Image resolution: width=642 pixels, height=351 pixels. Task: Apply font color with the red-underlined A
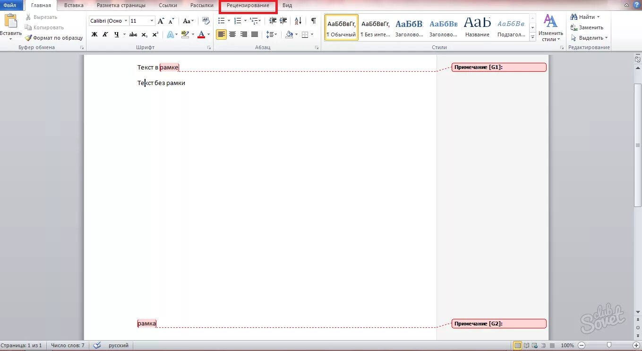[x=201, y=34]
